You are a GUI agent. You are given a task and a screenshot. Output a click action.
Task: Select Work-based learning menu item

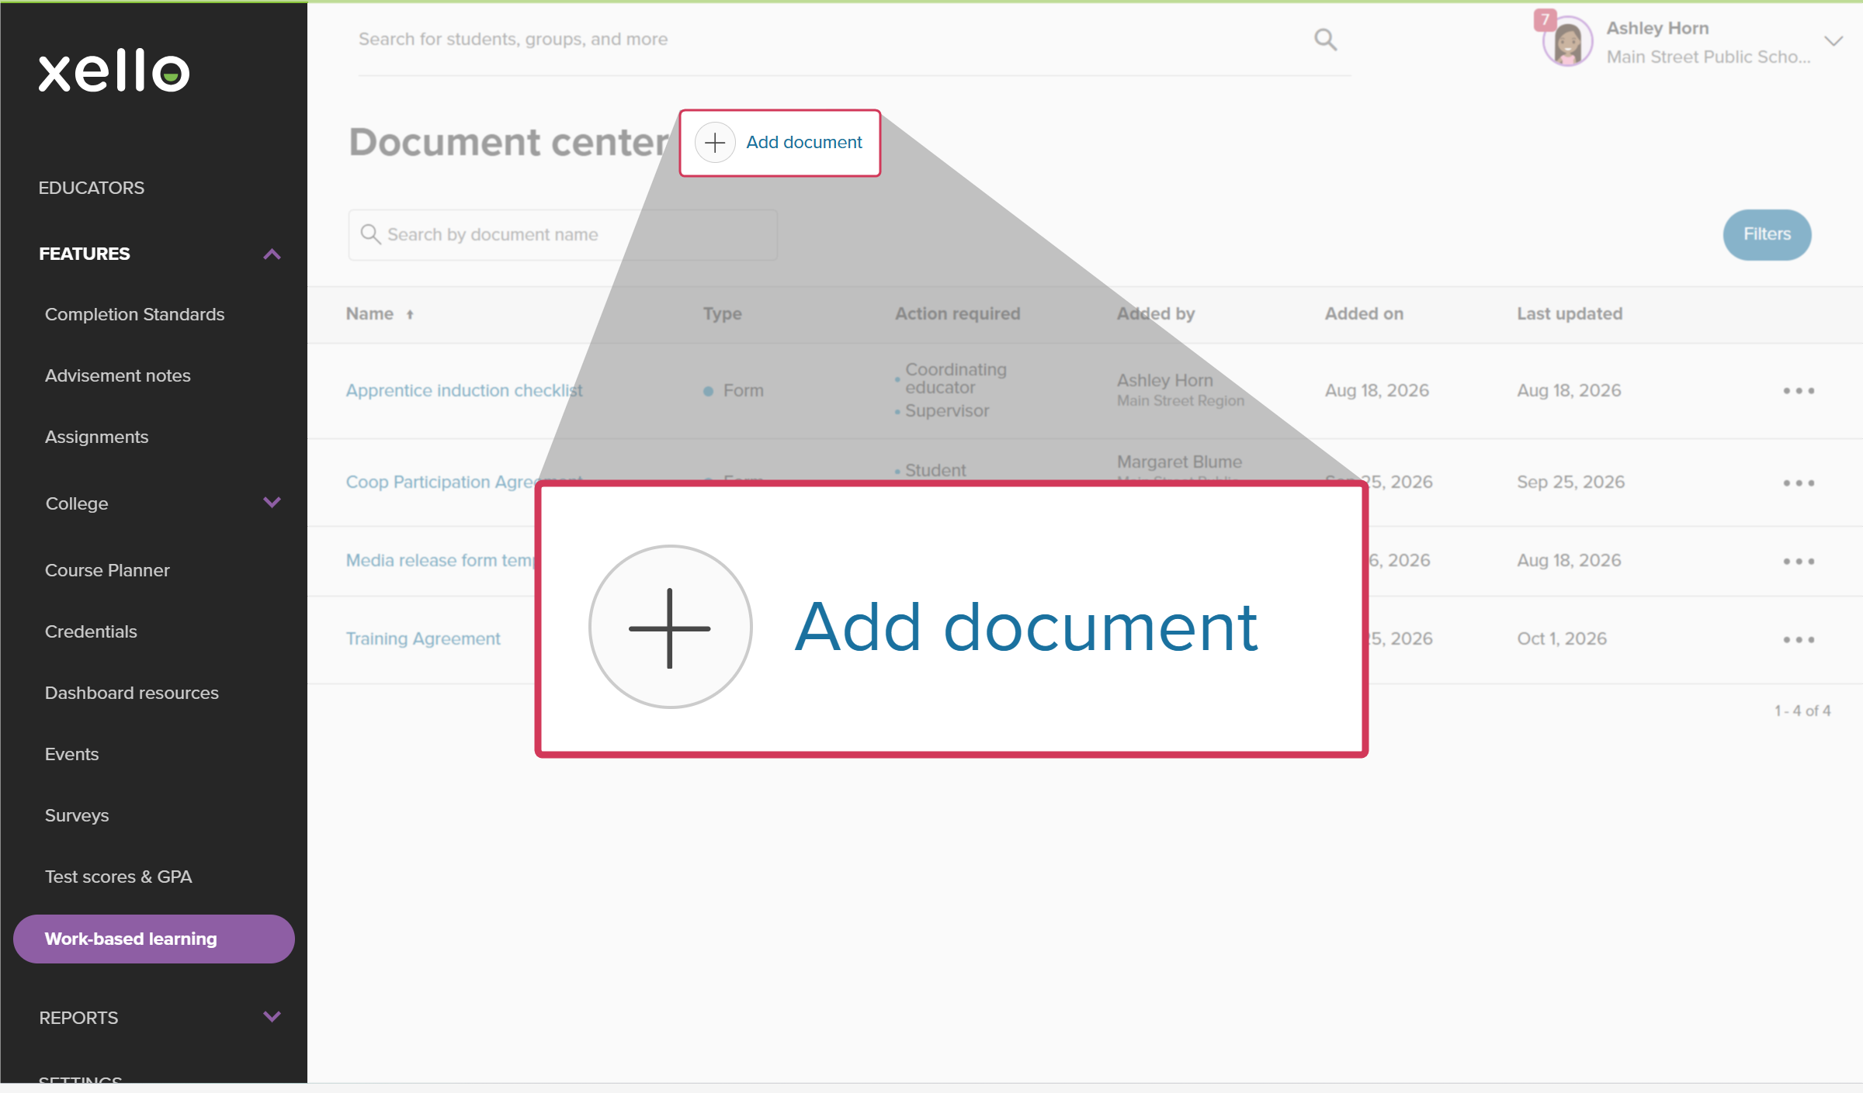[x=154, y=939]
